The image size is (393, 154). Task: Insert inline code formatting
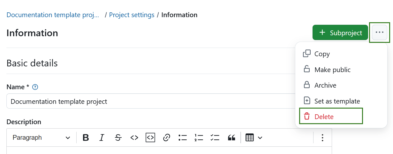point(134,137)
